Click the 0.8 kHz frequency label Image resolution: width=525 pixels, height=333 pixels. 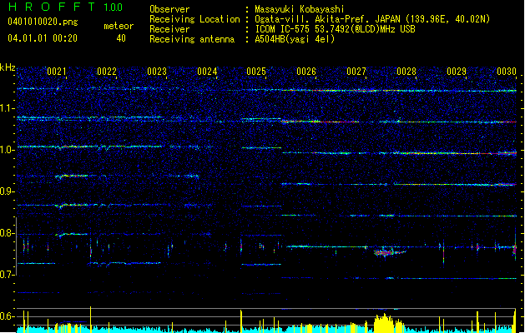pyautogui.click(x=8, y=233)
